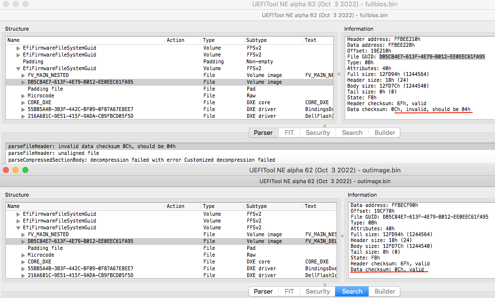Expand 55BB5A4B driver arrow in outimage.bin window

(x=23, y=269)
